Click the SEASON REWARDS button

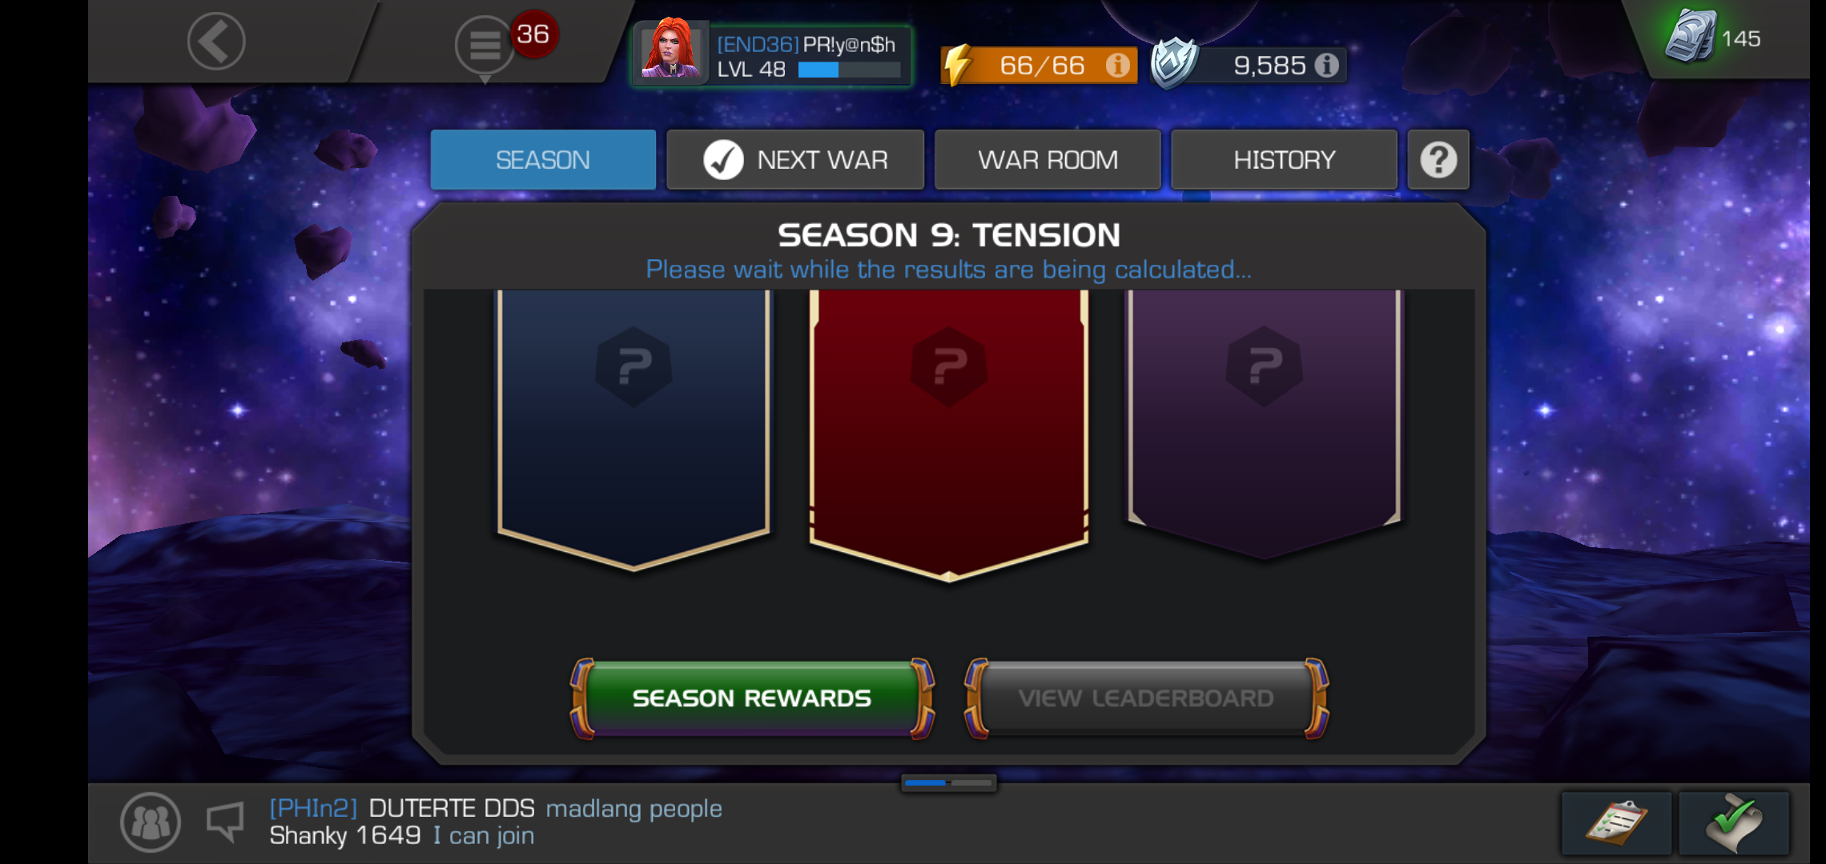(x=751, y=698)
